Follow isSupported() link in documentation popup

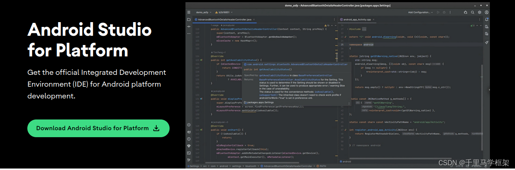click(269, 95)
